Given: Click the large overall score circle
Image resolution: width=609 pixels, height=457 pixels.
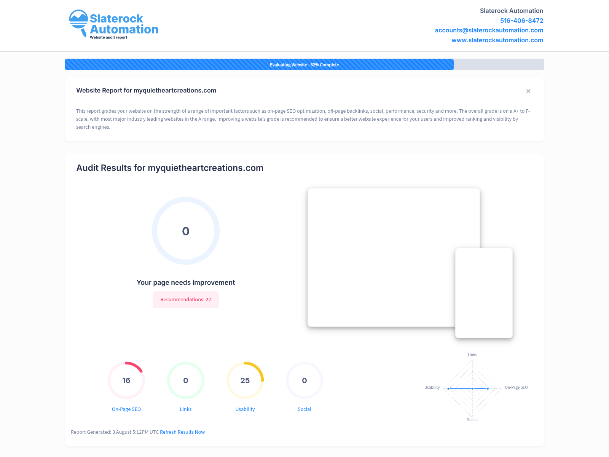Looking at the screenshot, I should point(186,231).
